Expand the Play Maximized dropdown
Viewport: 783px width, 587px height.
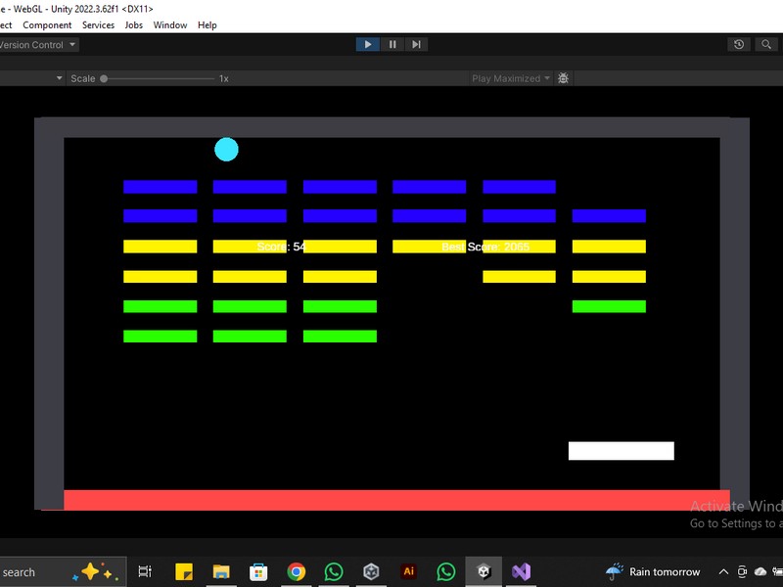click(511, 78)
